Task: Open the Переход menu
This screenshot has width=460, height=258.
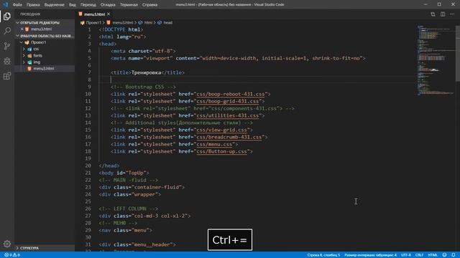Action: [88, 5]
